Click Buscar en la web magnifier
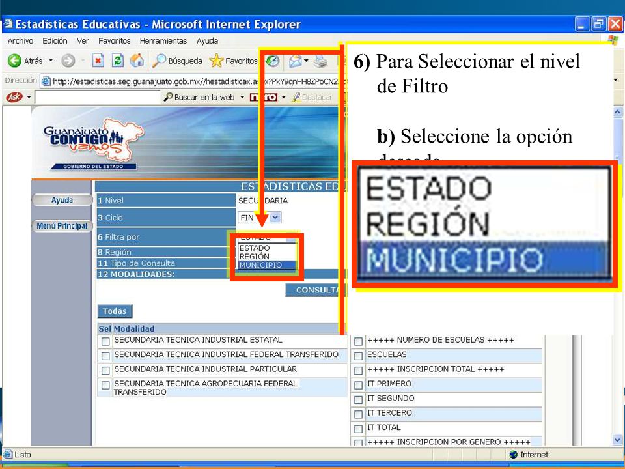The image size is (625, 469). pos(168,97)
